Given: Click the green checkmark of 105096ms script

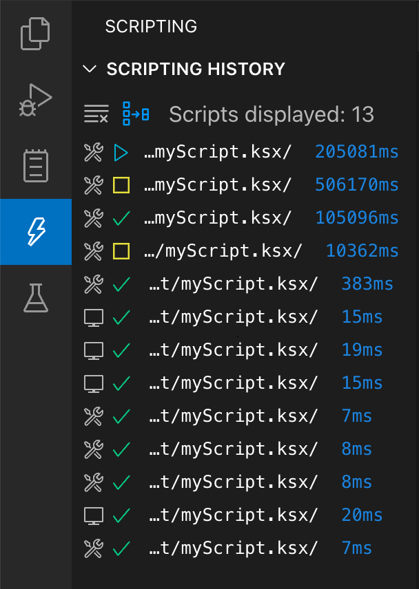Looking at the screenshot, I should 121,218.
